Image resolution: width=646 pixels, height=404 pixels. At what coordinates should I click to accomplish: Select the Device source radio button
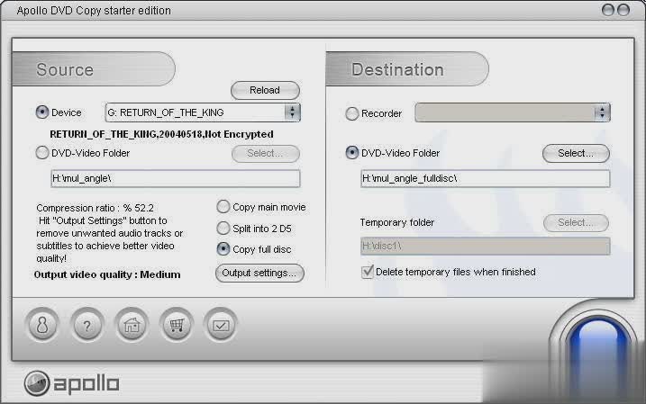pos(42,112)
